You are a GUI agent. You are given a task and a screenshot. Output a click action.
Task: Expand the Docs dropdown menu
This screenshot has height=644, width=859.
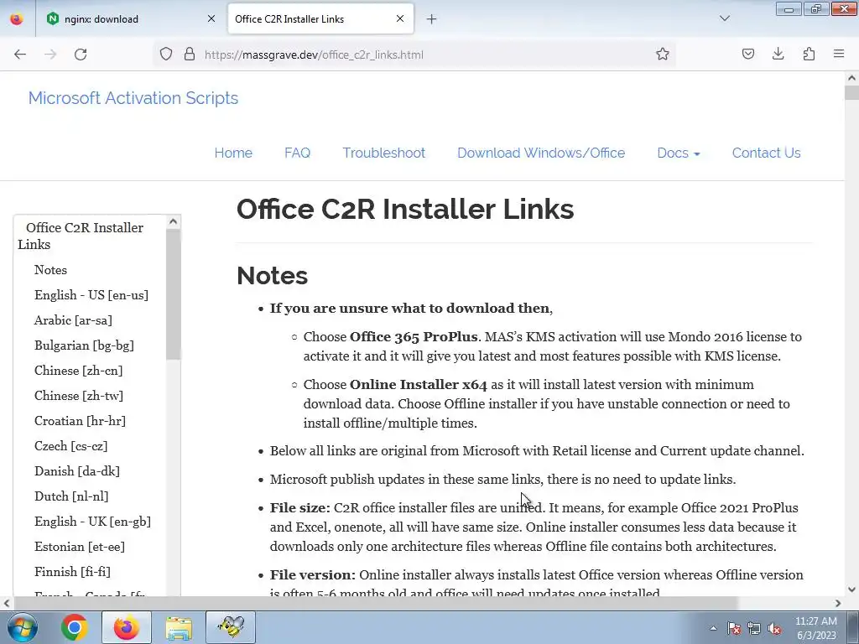[x=678, y=153]
